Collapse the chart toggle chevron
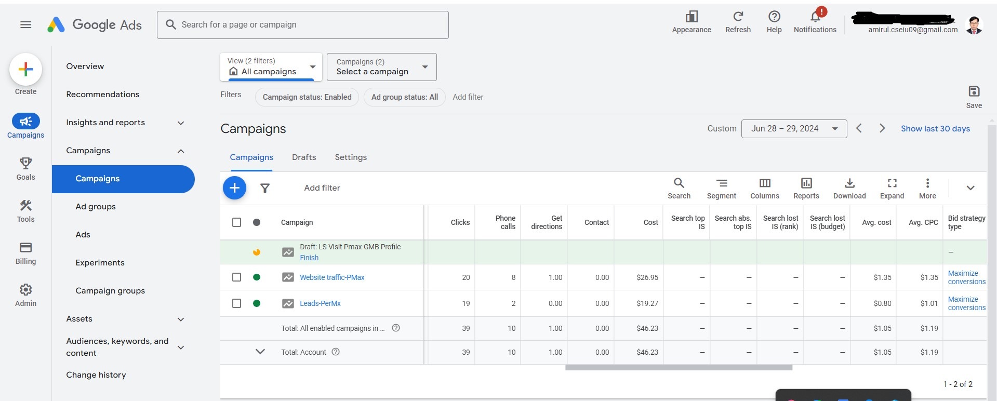This screenshot has width=997, height=401. click(x=970, y=188)
